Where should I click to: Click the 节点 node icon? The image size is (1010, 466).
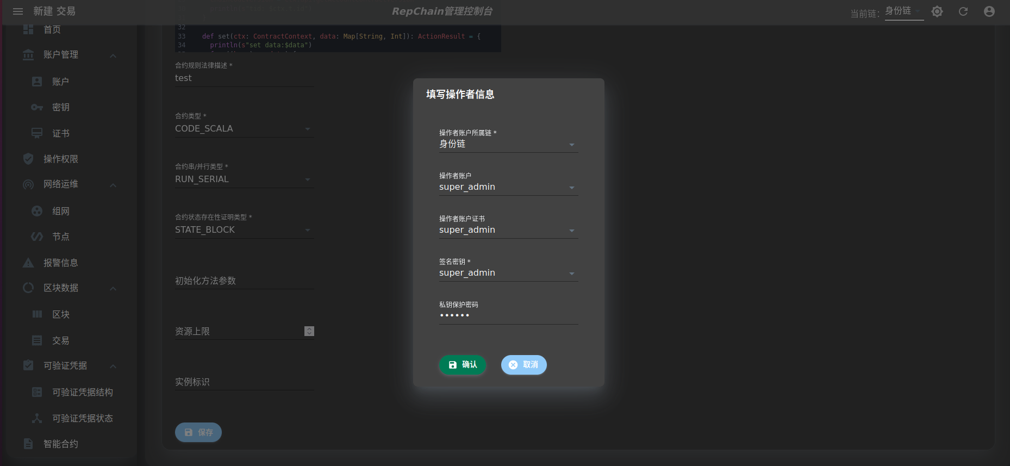[x=37, y=237]
